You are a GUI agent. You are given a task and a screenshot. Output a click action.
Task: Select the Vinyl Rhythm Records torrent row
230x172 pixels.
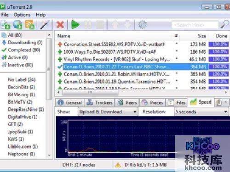coord(143,59)
